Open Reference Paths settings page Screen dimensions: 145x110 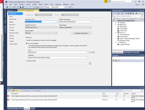pyautogui.click(x=14, y=33)
